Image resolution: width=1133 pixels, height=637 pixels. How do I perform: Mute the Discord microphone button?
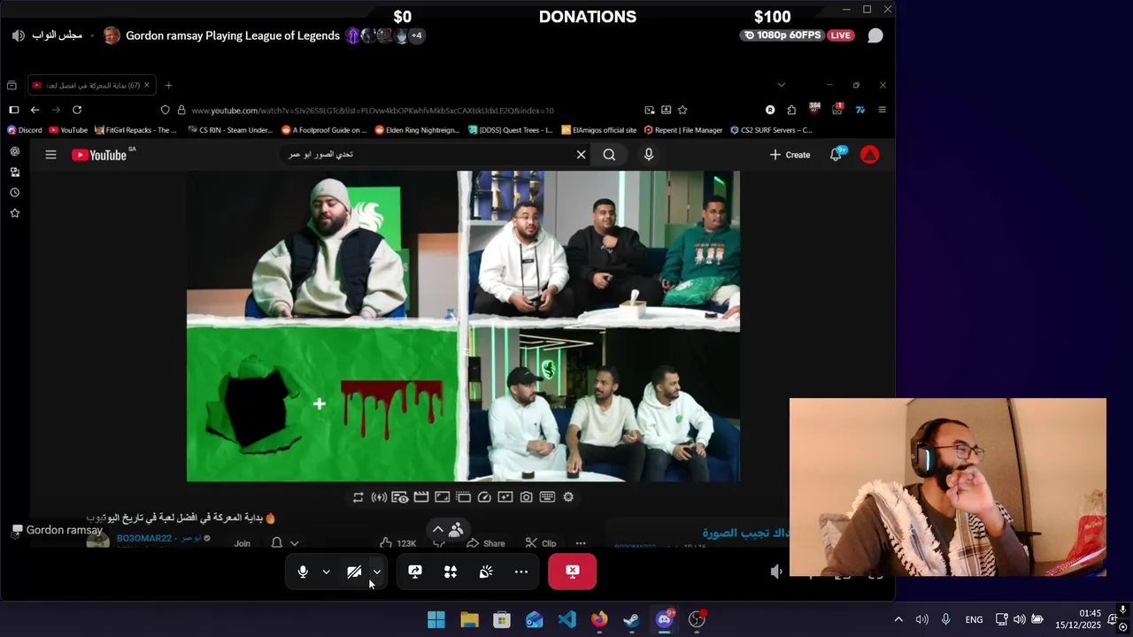303,572
